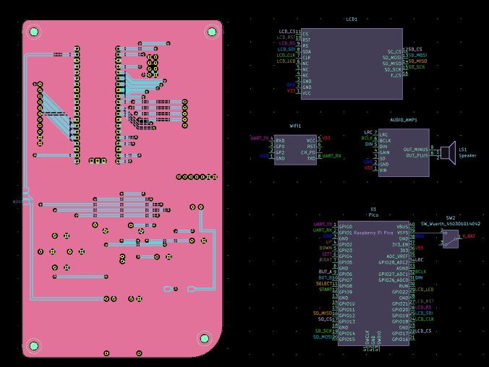This screenshot has width=489, height=367.
Task: Click the GND label at WIFI1 pin 1
Action: coord(264,156)
